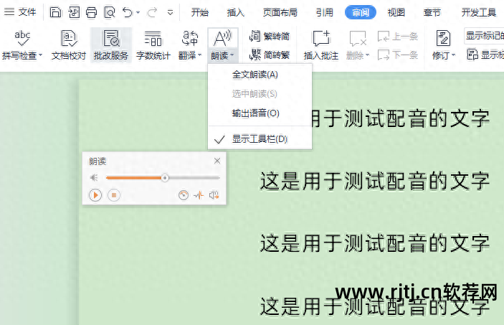
Task: Start playback in 朗读 panel
Action: click(95, 195)
